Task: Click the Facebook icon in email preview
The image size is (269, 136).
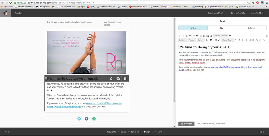Action: [87, 119]
